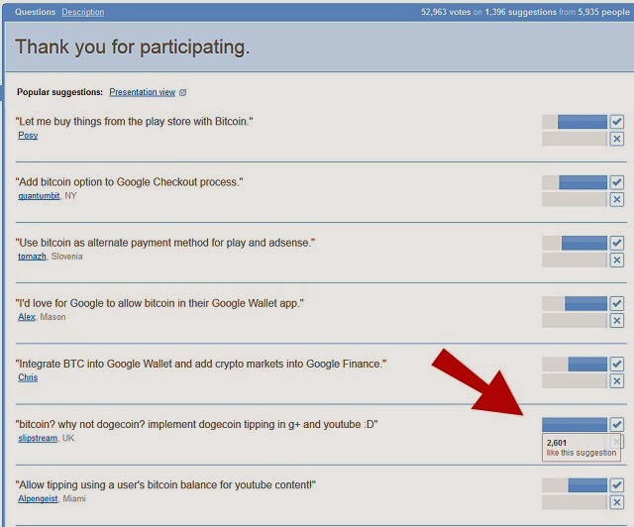Vote yes on Google Finance crypto suggestion
This screenshot has width=634, height=527.
[616, 364]
